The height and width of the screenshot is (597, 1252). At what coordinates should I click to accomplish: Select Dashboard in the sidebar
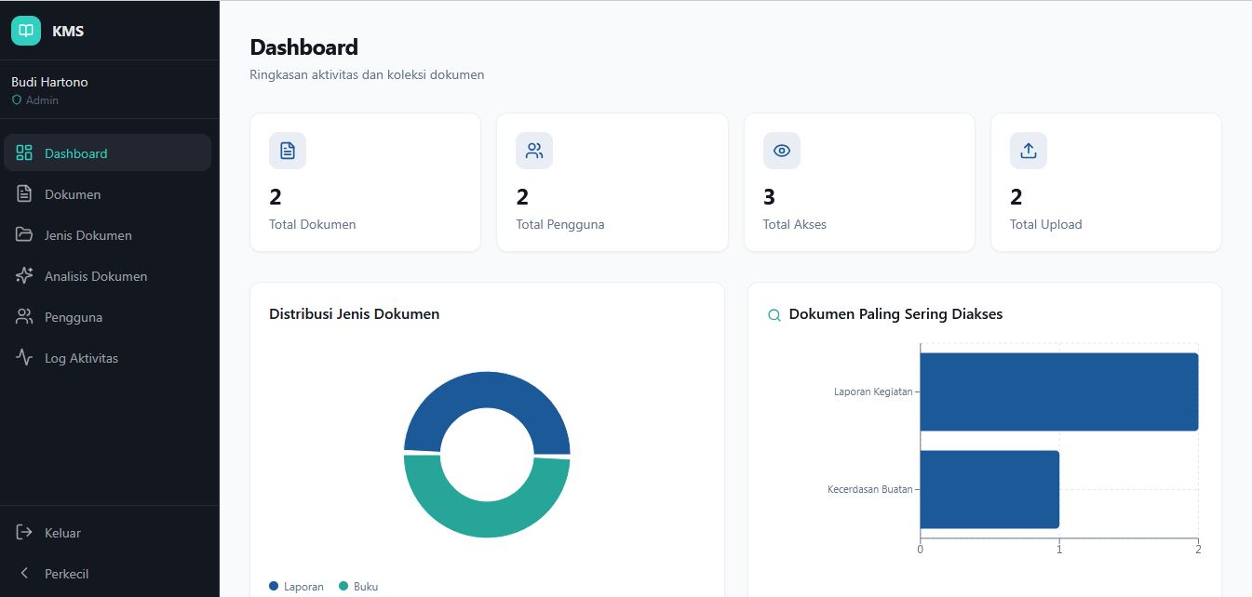pos(75,153)
